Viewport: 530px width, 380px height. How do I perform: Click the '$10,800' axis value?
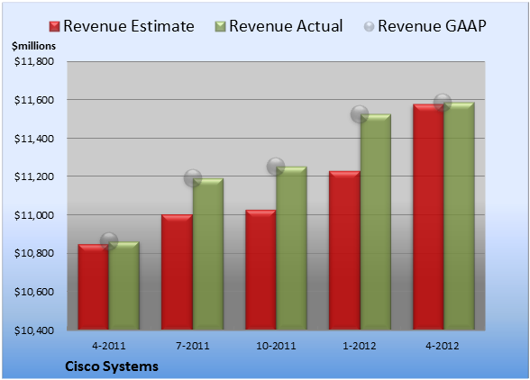coord(34,253)
